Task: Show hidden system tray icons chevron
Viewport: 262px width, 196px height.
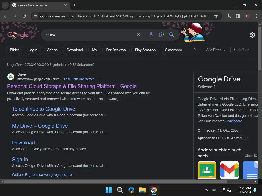Action: coord(206,190)
